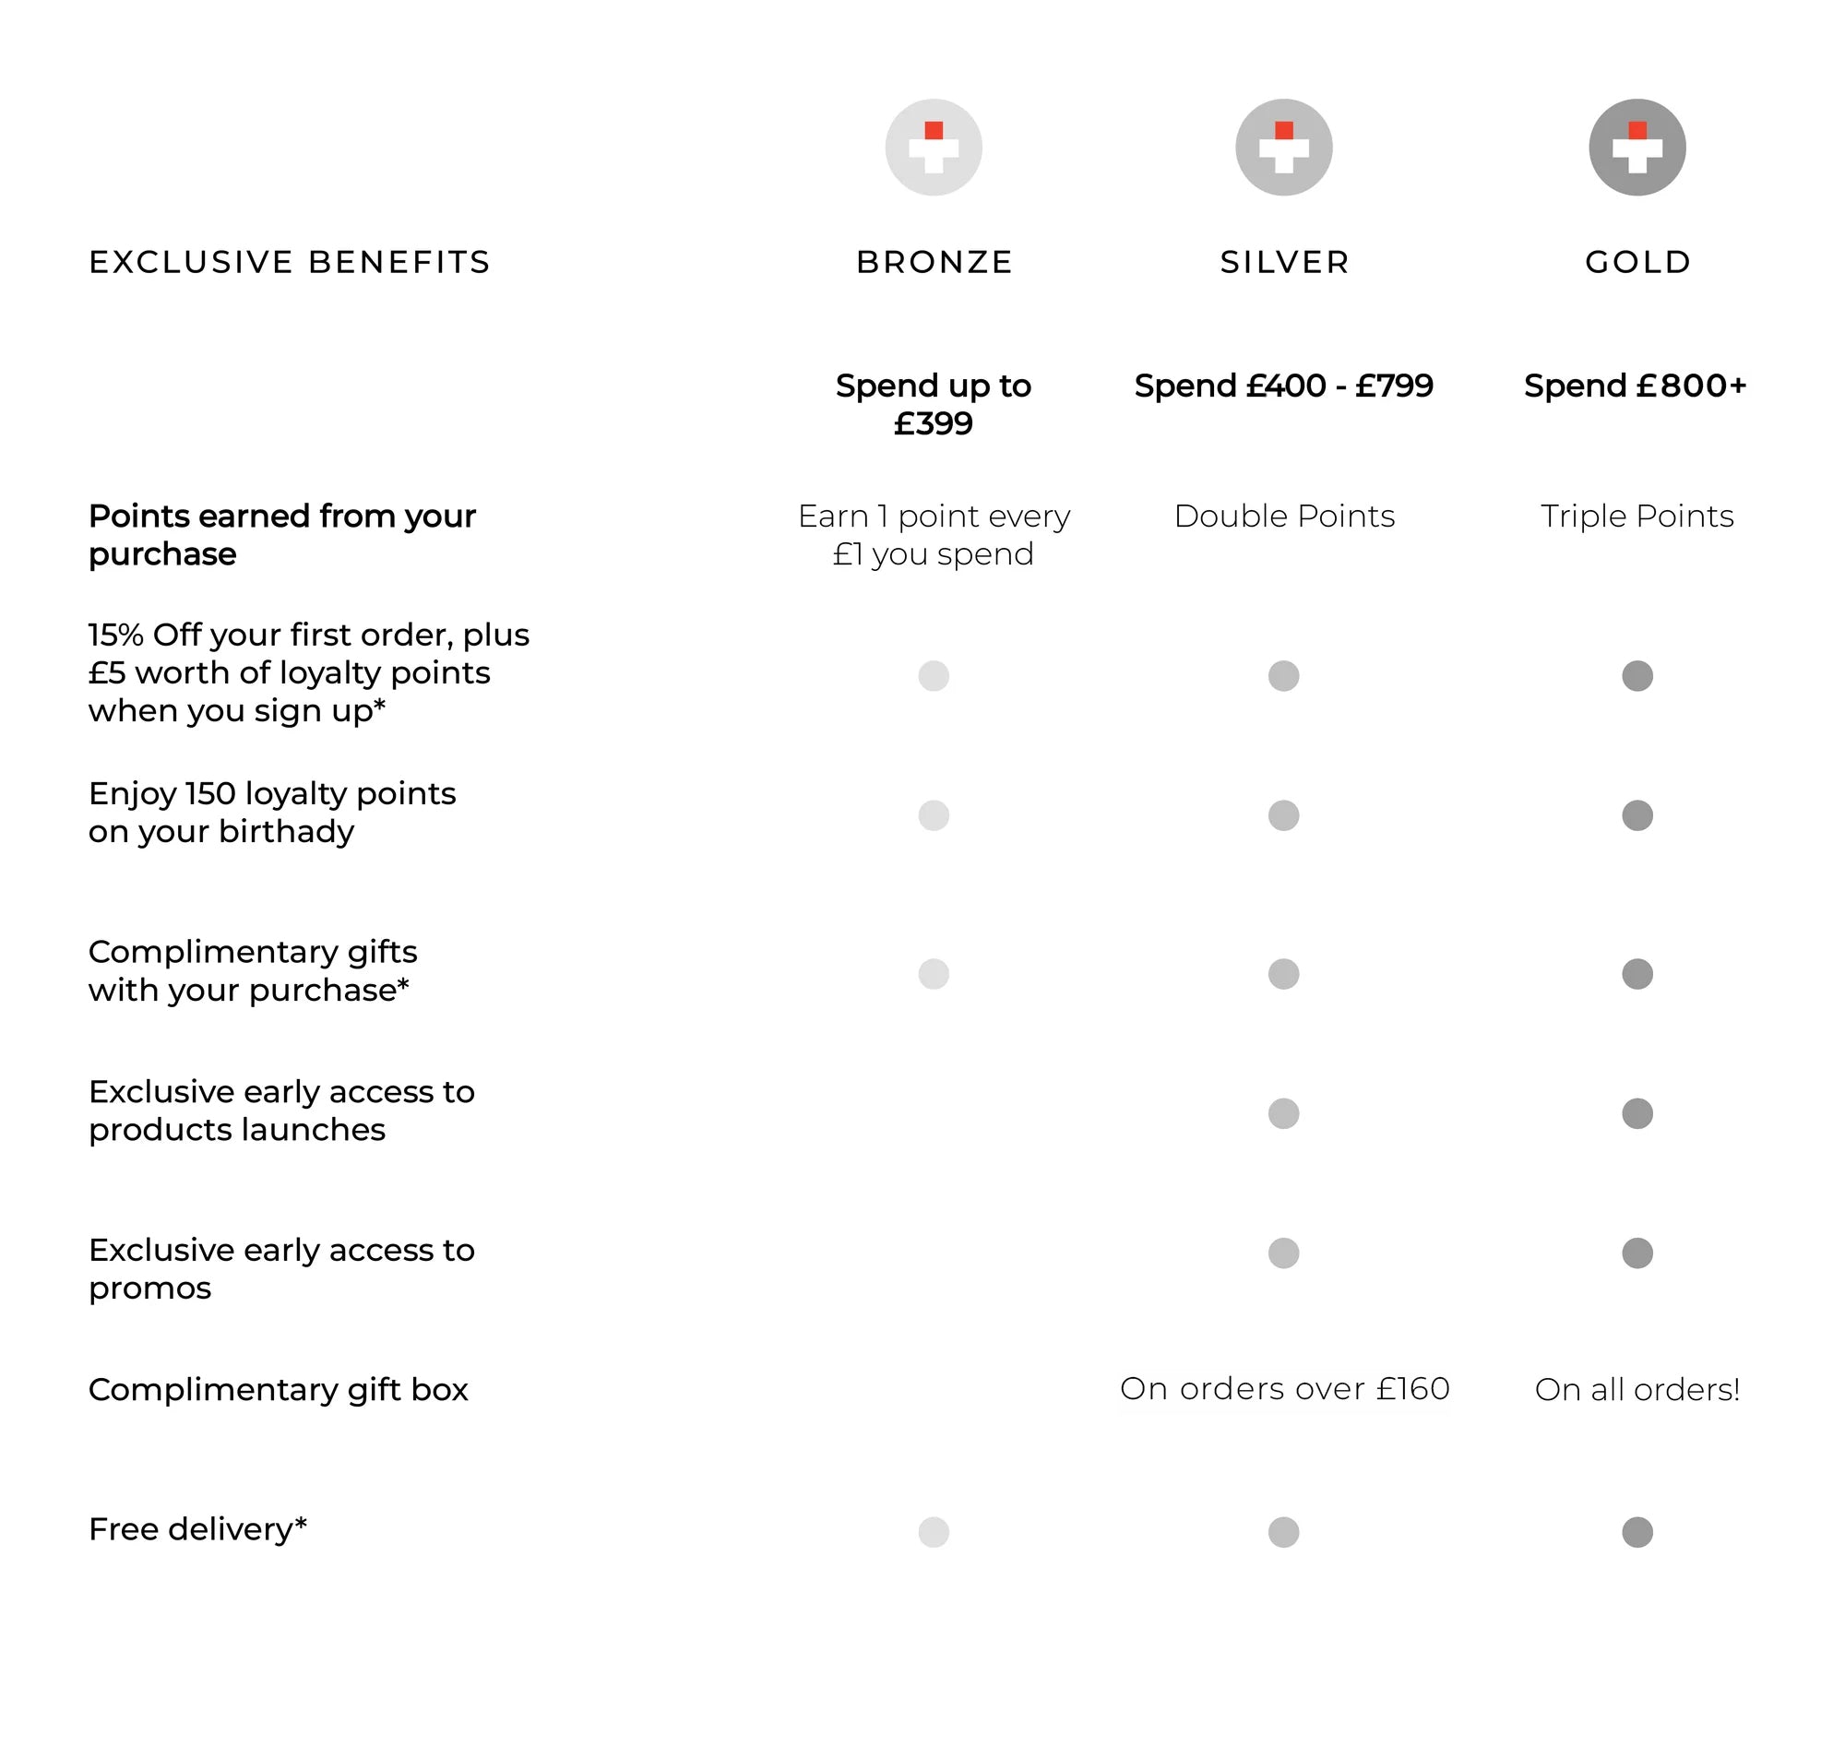The image size is (1845, 1758).
Task: Click Silver dot for early product launches
Action: pos(1283,1113)
